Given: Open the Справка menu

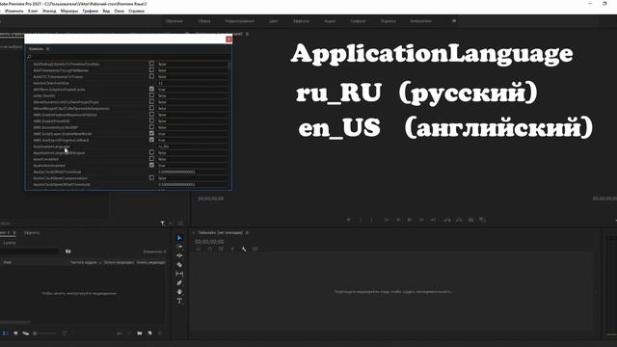Looking at the screenshot, I should click(137, 11).
